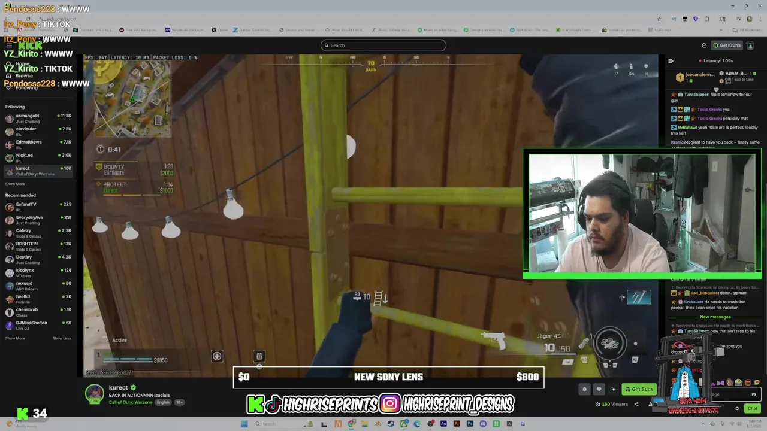Open the icon left of Get KICKs

coord(704,45)
